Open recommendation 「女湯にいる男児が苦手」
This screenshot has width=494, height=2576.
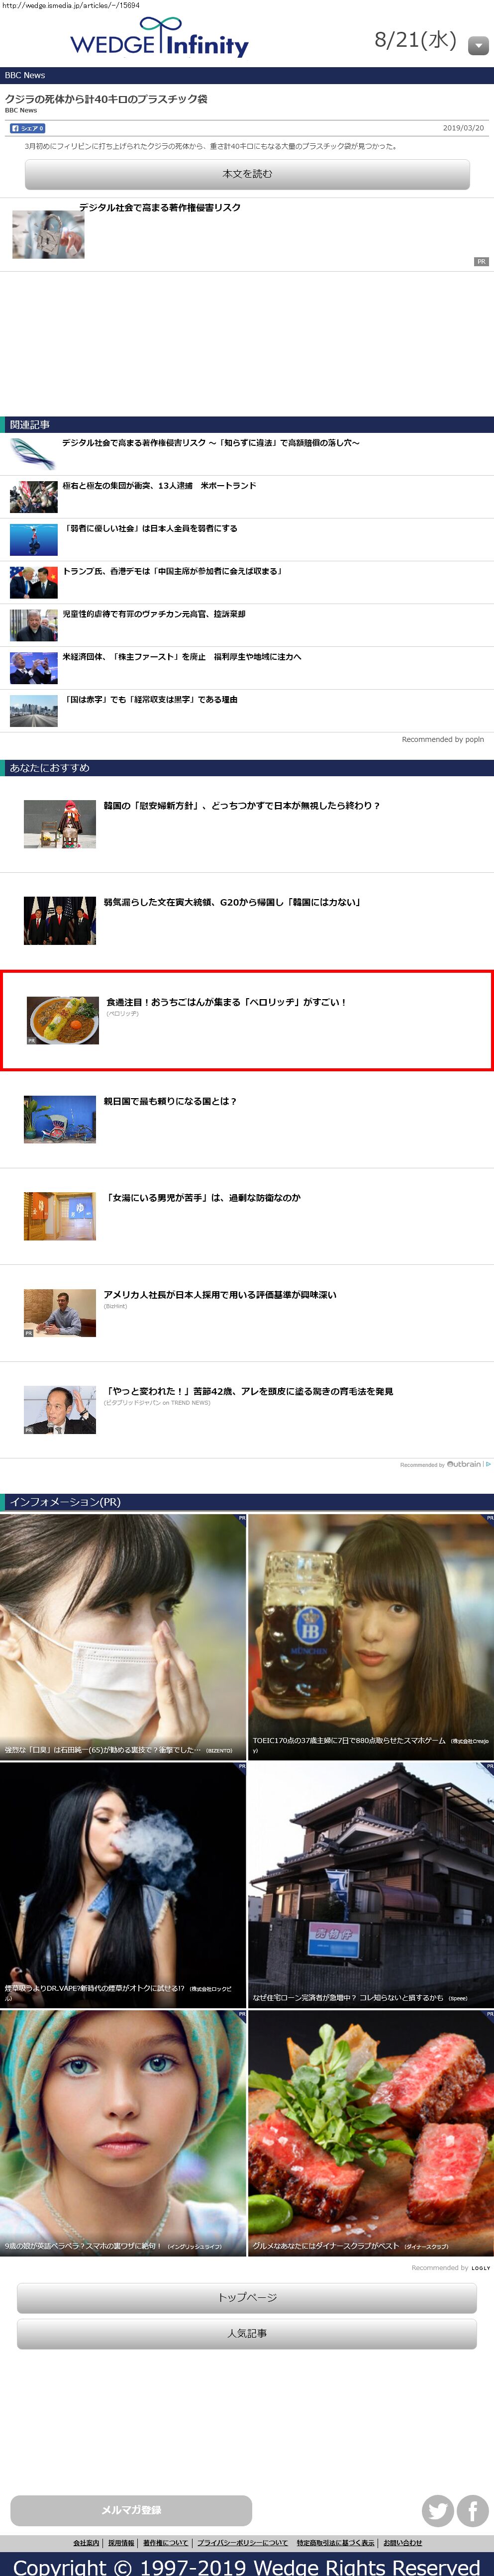[203, 1198]
